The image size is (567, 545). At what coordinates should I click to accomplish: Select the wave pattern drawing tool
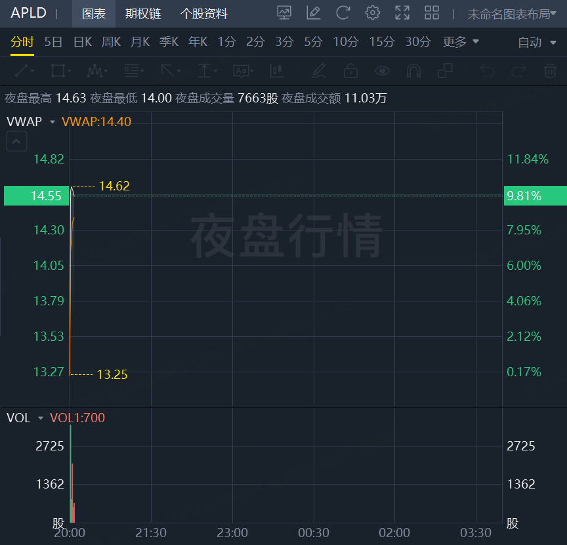tap(97, 71)
